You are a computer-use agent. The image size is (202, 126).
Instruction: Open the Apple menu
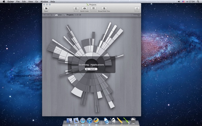pyautogui.click(x=4, y=2)
